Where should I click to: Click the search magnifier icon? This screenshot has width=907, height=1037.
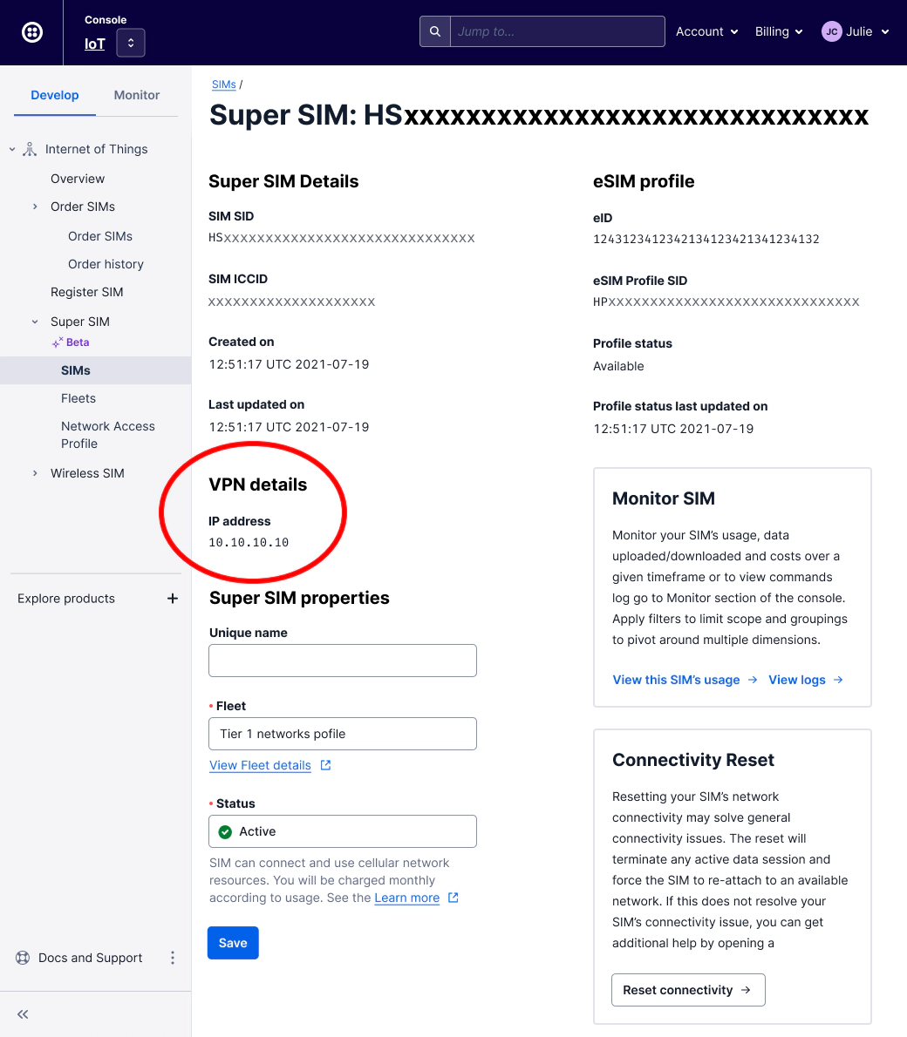click(x=434, y=31)
